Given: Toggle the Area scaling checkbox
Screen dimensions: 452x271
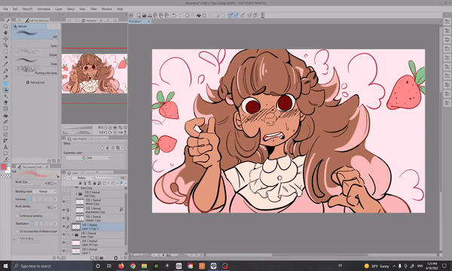Looking at the screenshot, I should click(17, 239).
